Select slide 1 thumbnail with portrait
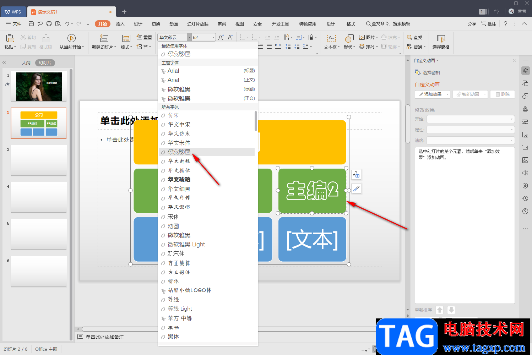The image size is (532, 355). (39, 87)
